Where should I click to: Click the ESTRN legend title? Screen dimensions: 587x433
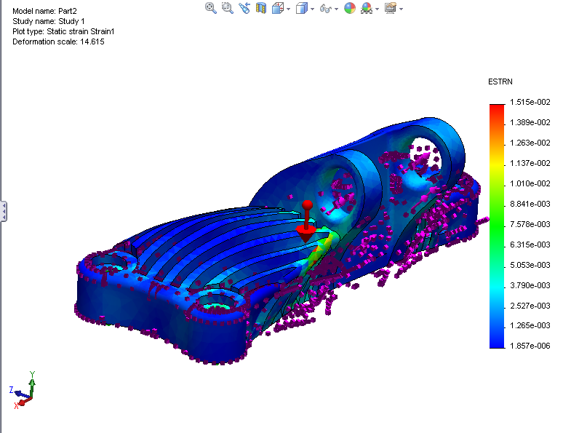pos(500,82)
